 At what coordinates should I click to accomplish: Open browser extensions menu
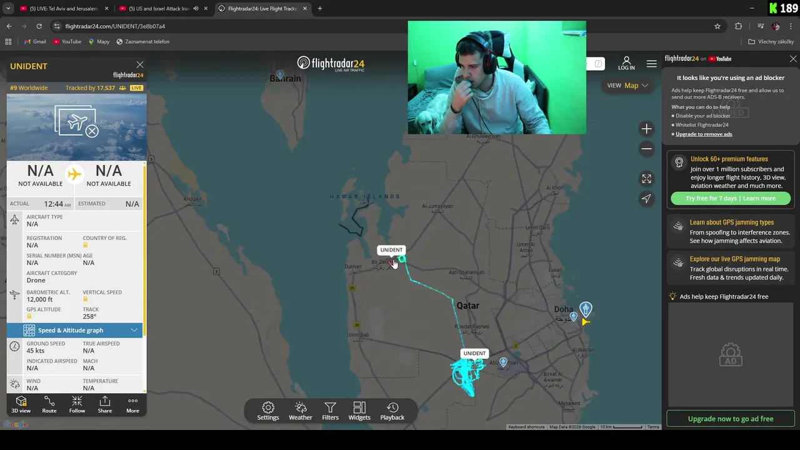(739, 26)
